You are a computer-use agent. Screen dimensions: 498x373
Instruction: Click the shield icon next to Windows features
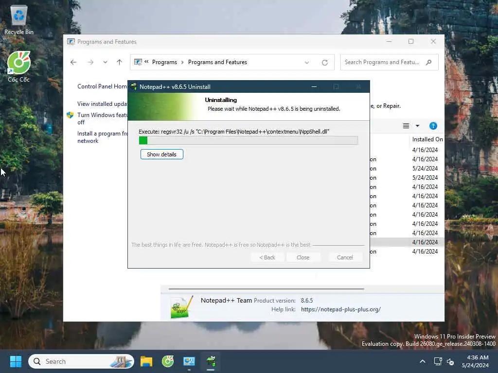[70, 115]
